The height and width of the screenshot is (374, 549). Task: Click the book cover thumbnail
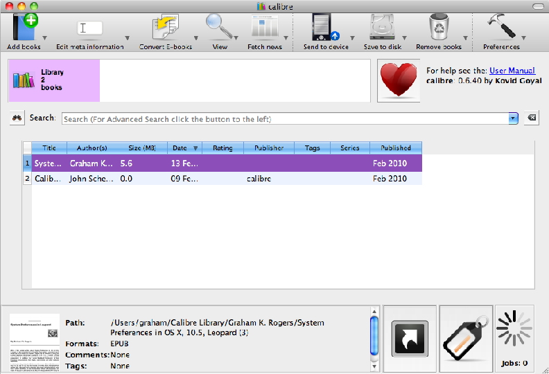pos(35,343)
